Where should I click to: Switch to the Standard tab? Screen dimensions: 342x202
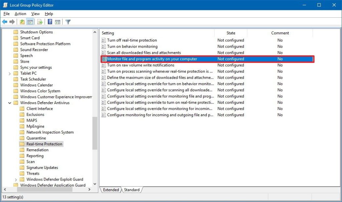[132, 190]
